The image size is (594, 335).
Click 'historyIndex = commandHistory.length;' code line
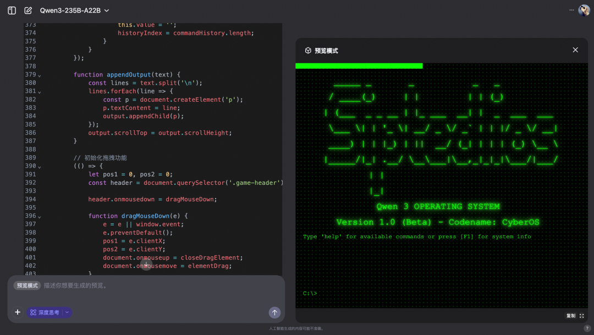(x=186, y=34)
